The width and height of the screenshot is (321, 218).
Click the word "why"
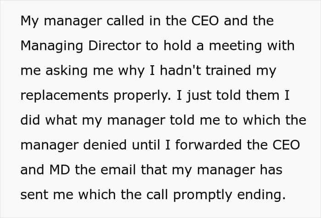[x=132, y=71]
